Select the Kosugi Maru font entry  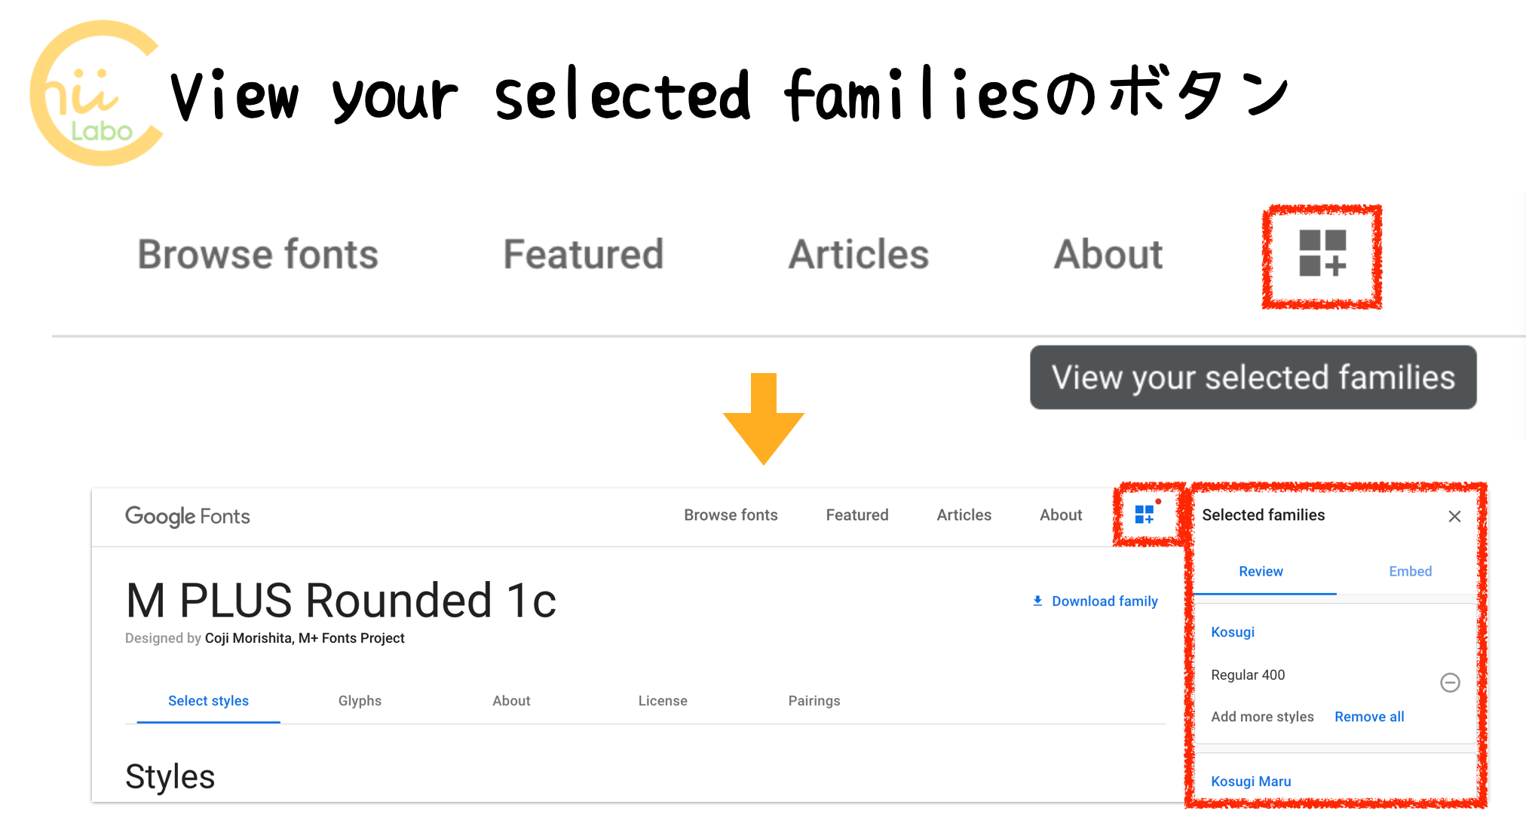coord(1251,781)
